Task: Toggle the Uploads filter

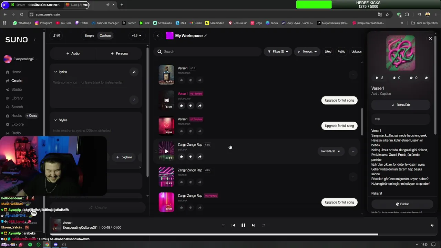Action: (357, 52)
